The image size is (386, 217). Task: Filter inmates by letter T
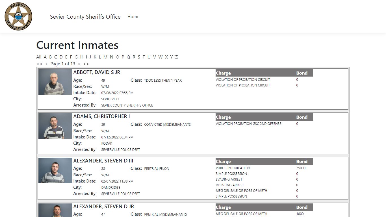(x=144, y=57)
